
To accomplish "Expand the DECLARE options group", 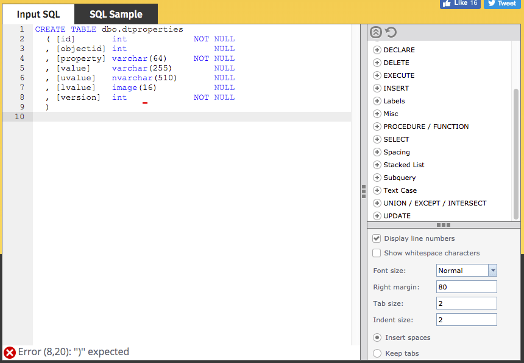I will 377,50.
